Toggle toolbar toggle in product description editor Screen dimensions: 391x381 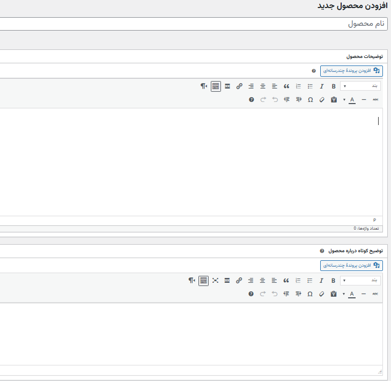216,86
